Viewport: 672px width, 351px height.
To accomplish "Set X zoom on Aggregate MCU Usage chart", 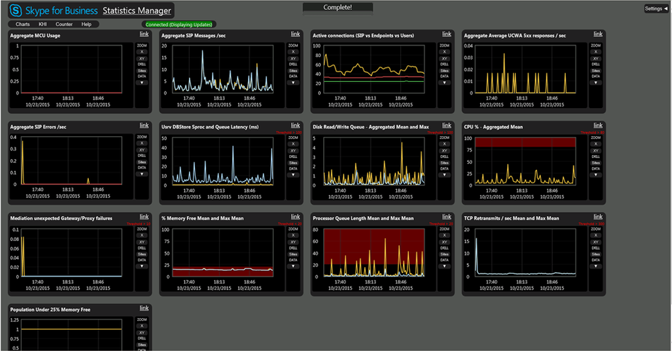I will coord(142,52).
